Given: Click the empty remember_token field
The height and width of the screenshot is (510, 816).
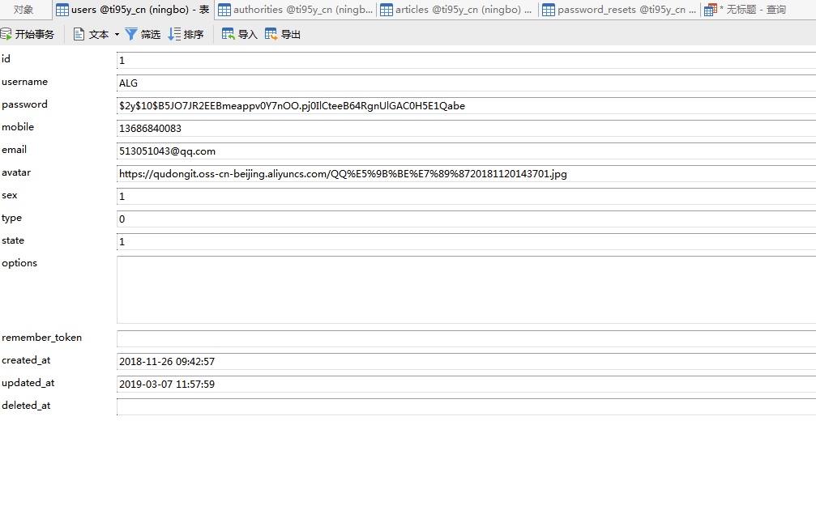Looking at the screenshot, I should (x=466, y=339).
